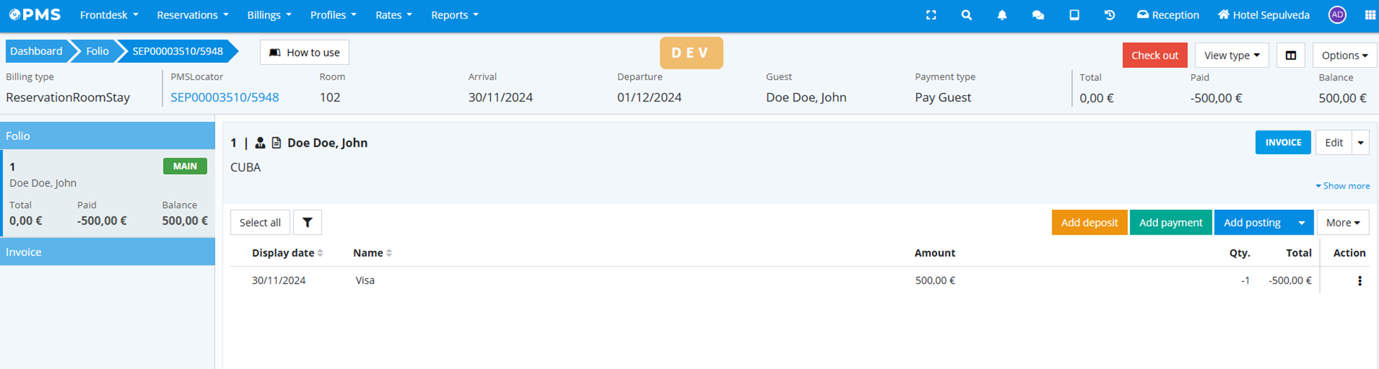1379x369 pixels.
Task: Switch to the Invoice section
Action: pos(107,252)
